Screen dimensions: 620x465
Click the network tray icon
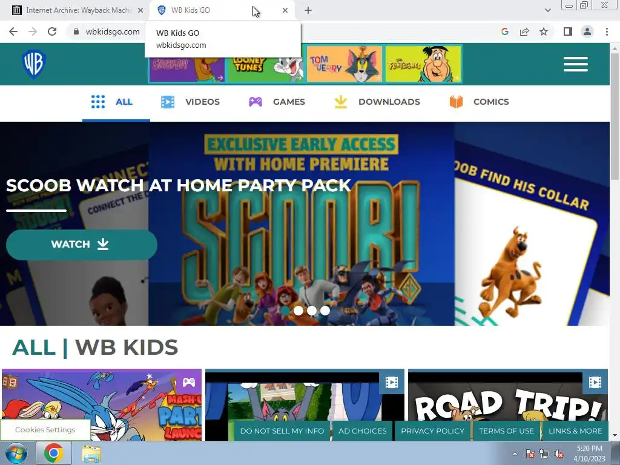coord(544,453)
